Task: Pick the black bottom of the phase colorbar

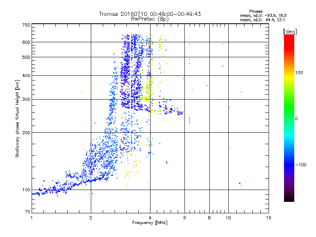Action: (x=289, y=199)
